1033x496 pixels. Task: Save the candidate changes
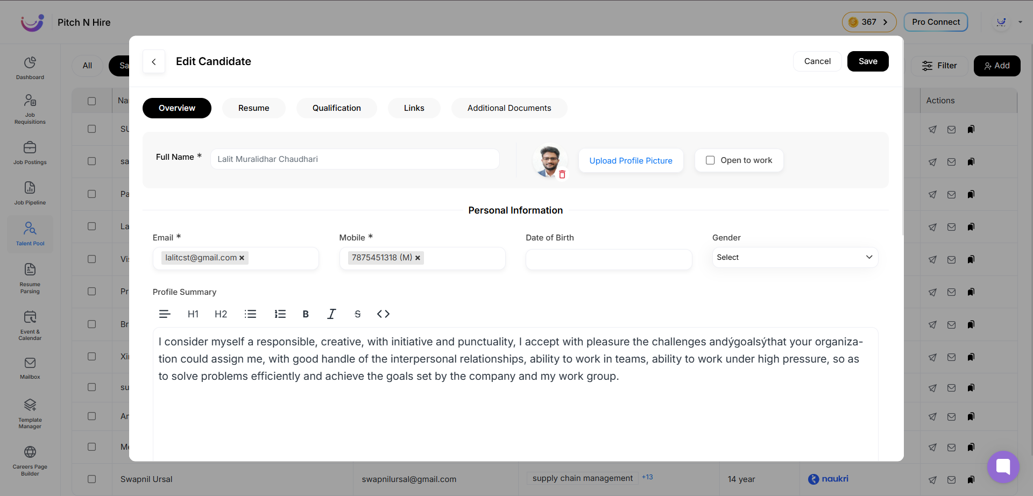point(868,61)
